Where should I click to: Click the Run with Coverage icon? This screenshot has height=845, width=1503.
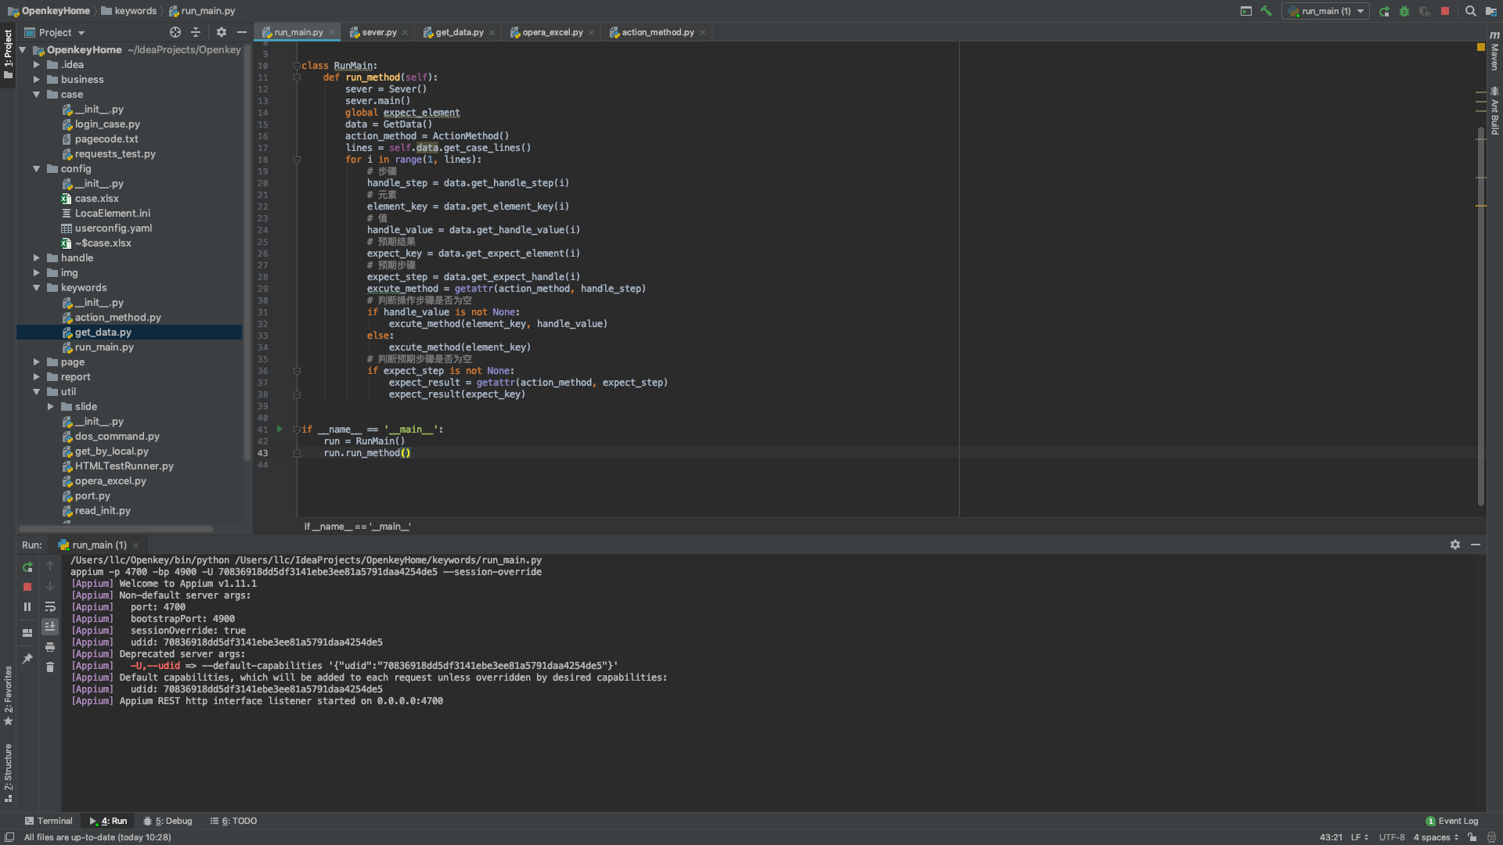(1425, 11)
